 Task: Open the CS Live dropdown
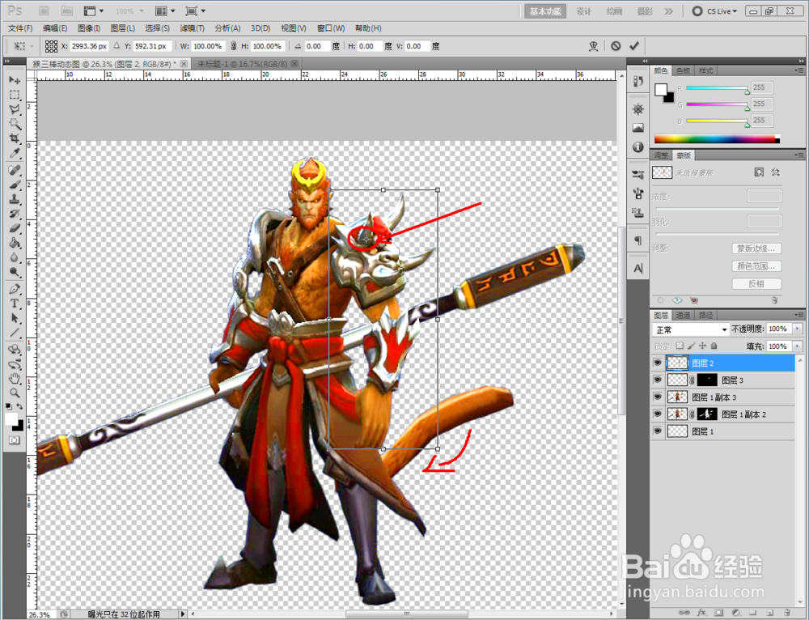coord(715,11)
